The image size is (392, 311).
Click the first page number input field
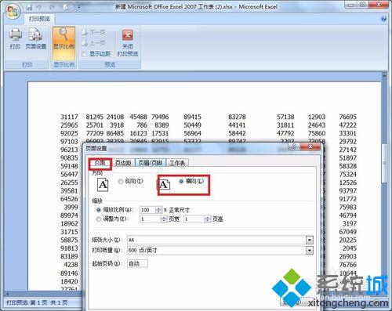point(137,264)
